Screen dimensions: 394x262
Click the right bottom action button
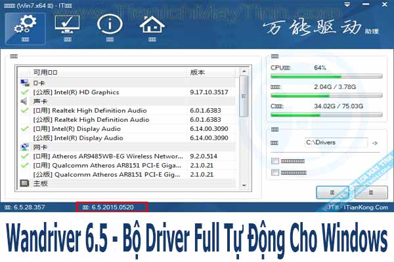click(x=371, y=193)
